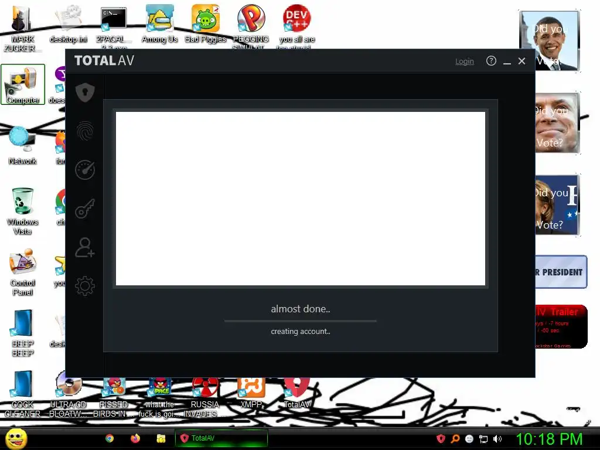
Task: Click the Login link in TotalAV header
Action: [464, 61]
